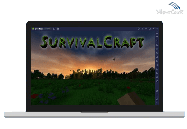Viewport: 187px width, 129px height.
Task: Go back with sidebar arrow icon
Action: (157, 95)
